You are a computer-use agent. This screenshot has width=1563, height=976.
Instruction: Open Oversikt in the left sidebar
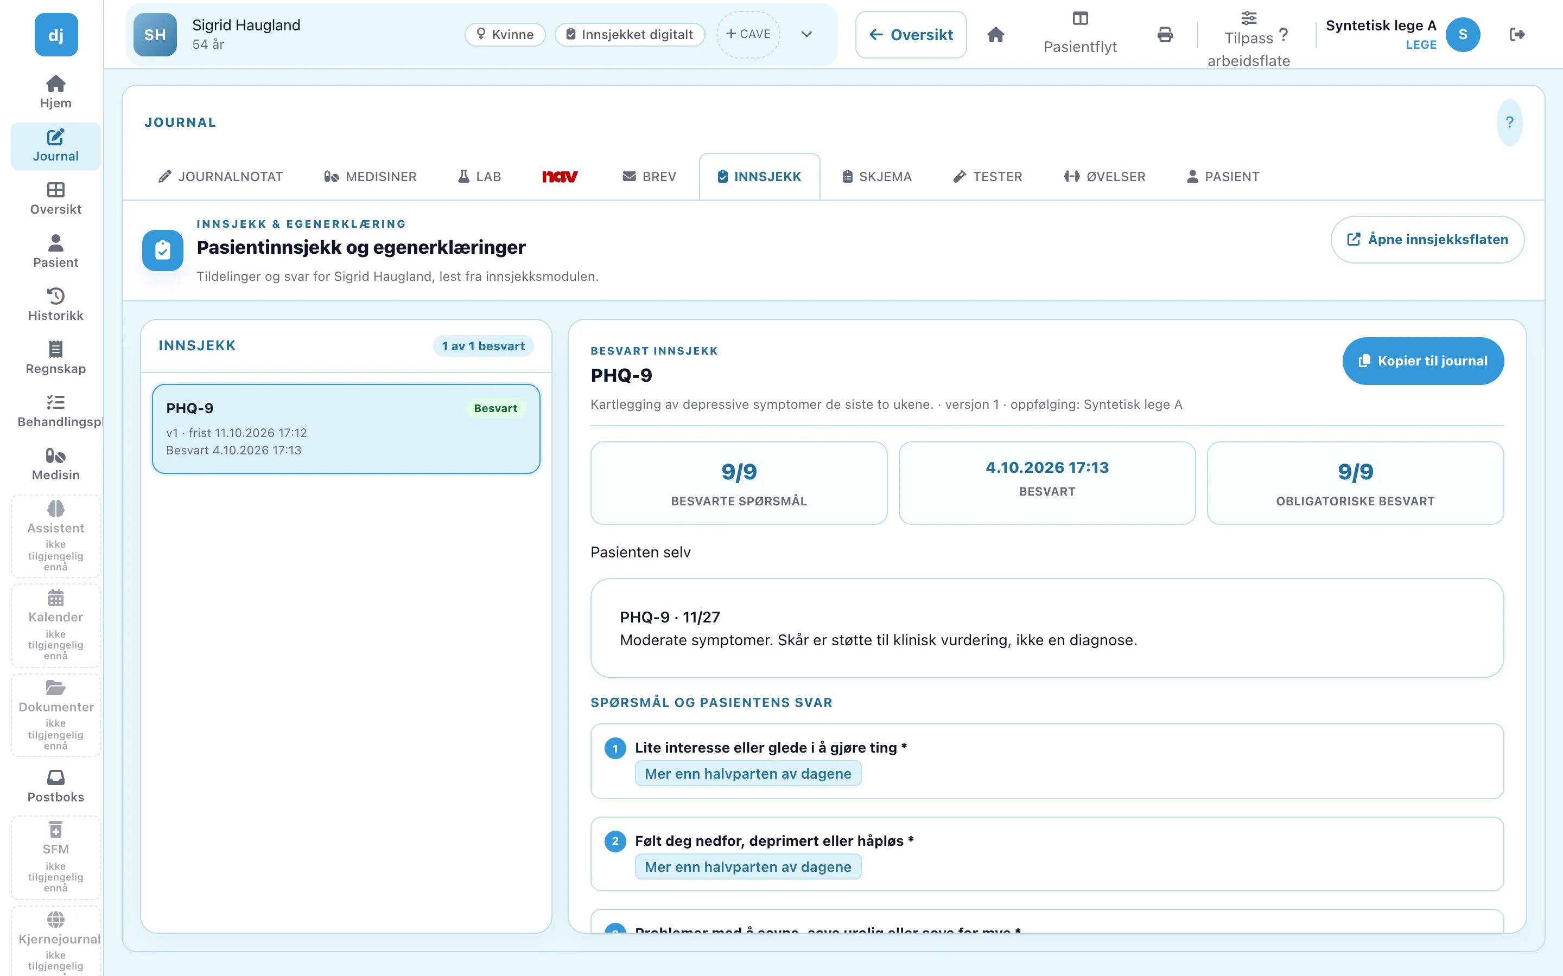[x=55, y=199]
